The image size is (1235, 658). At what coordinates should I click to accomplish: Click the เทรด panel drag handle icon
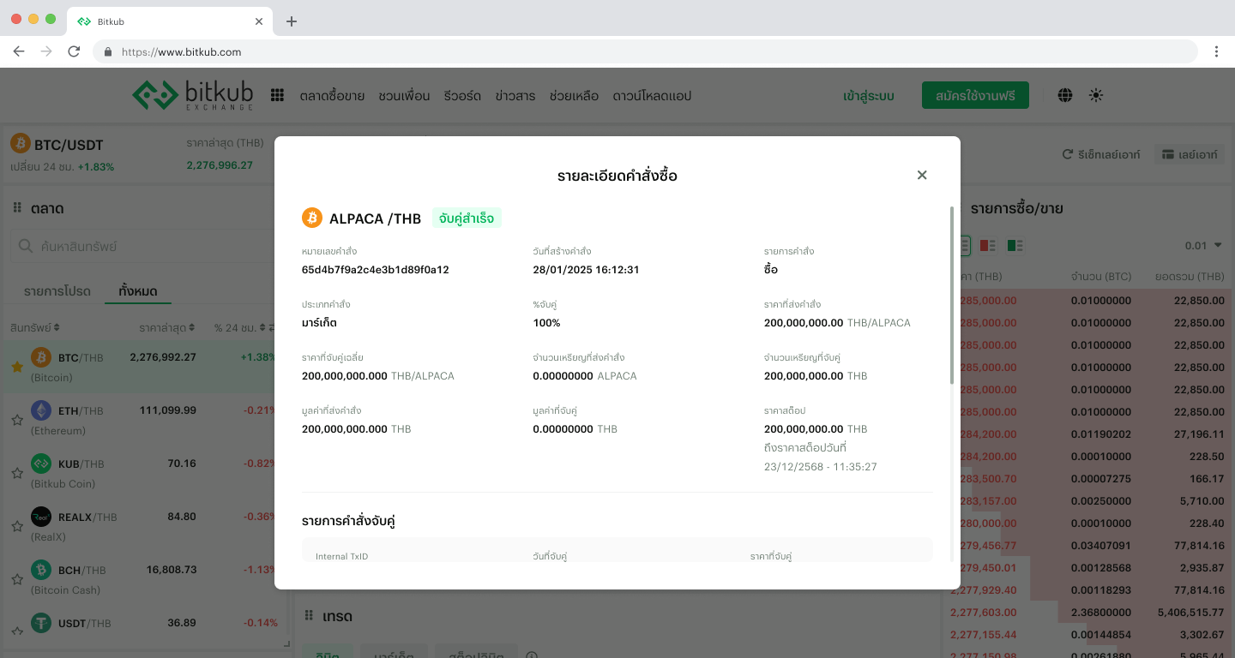310,616
